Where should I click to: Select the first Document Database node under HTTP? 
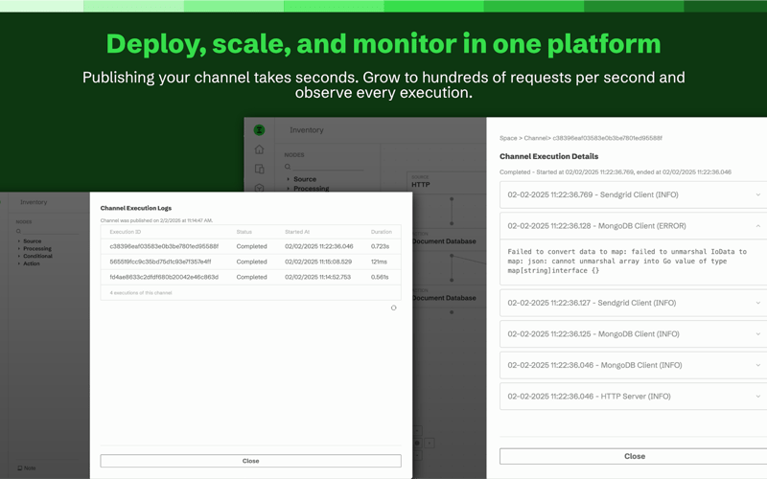[449, 239]
